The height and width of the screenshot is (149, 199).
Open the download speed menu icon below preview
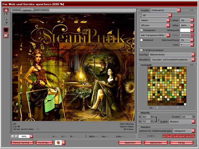tap(38, 129)
